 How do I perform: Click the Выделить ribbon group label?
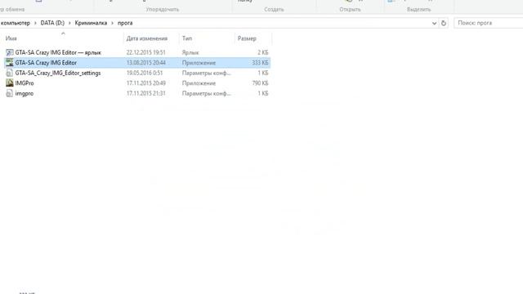[x=419, y=9]
